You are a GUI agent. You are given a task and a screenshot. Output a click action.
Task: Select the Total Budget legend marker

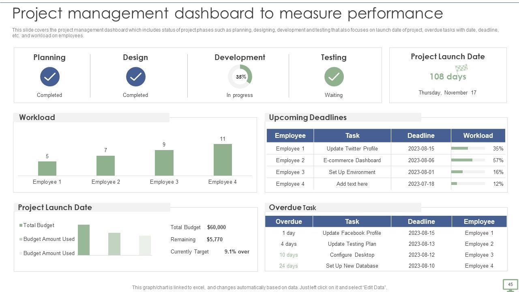point(21,225)
